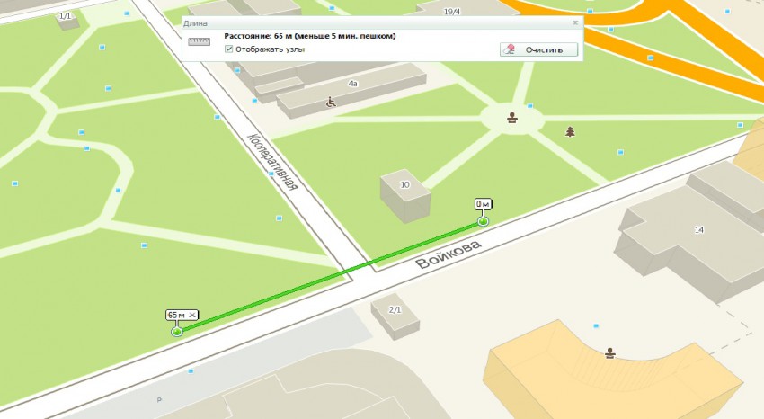This screenshot has width=764, height=419.
Task: Click the tree icon in the park
Action: click(570, 131)
